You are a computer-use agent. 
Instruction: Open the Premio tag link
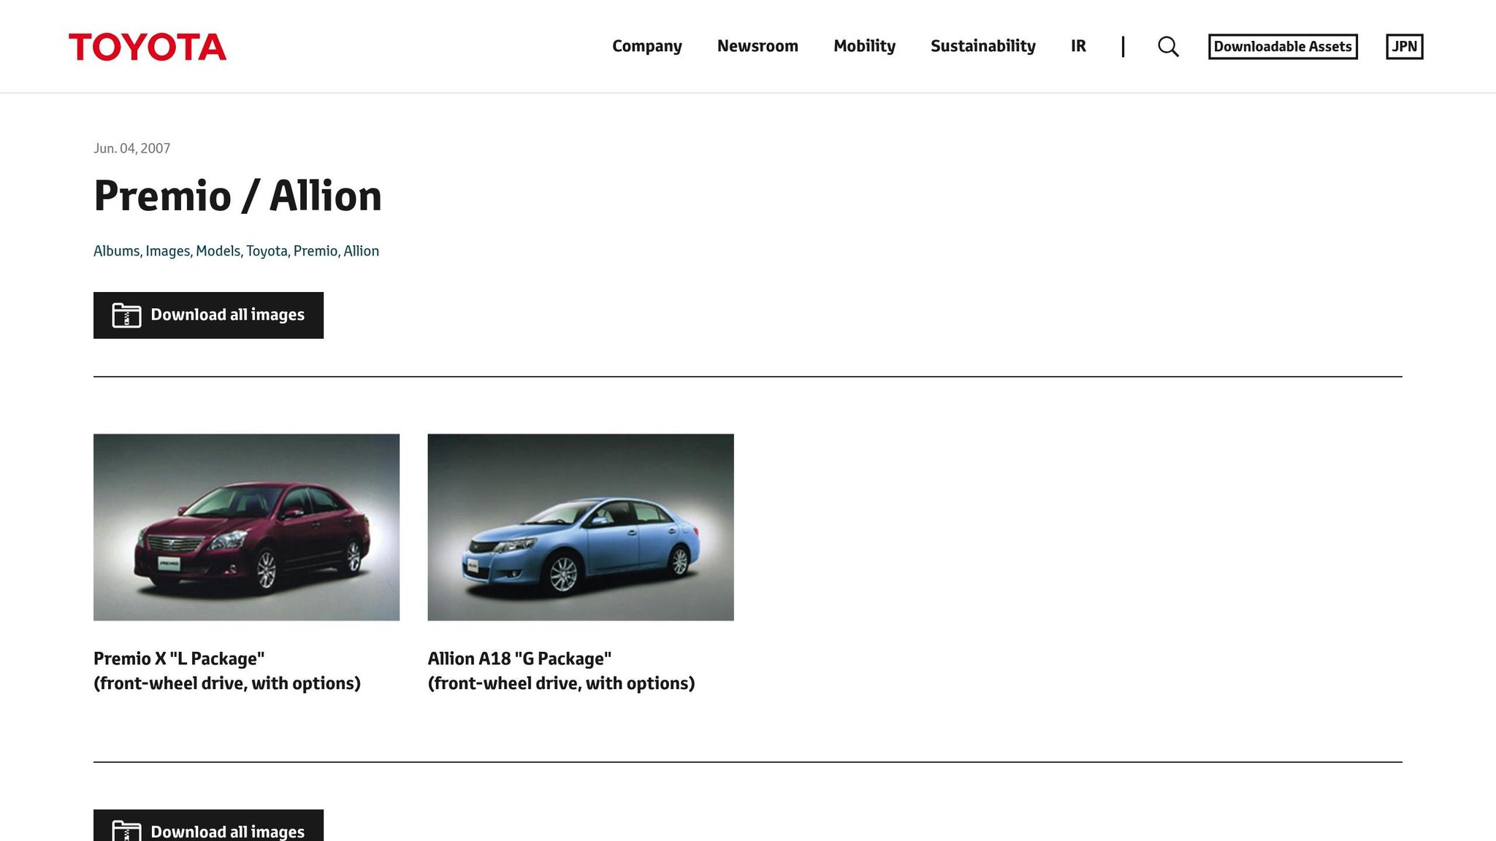[x=315, y=250]
